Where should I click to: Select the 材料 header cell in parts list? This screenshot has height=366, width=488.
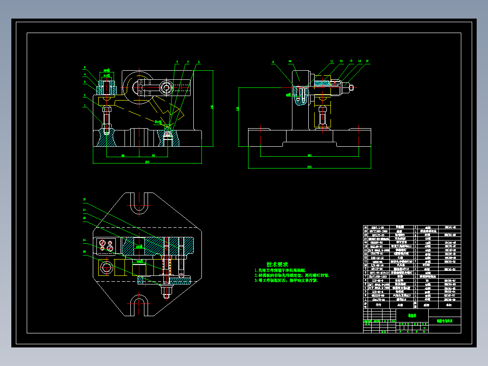pyautogui.click(x=427, y=305)
